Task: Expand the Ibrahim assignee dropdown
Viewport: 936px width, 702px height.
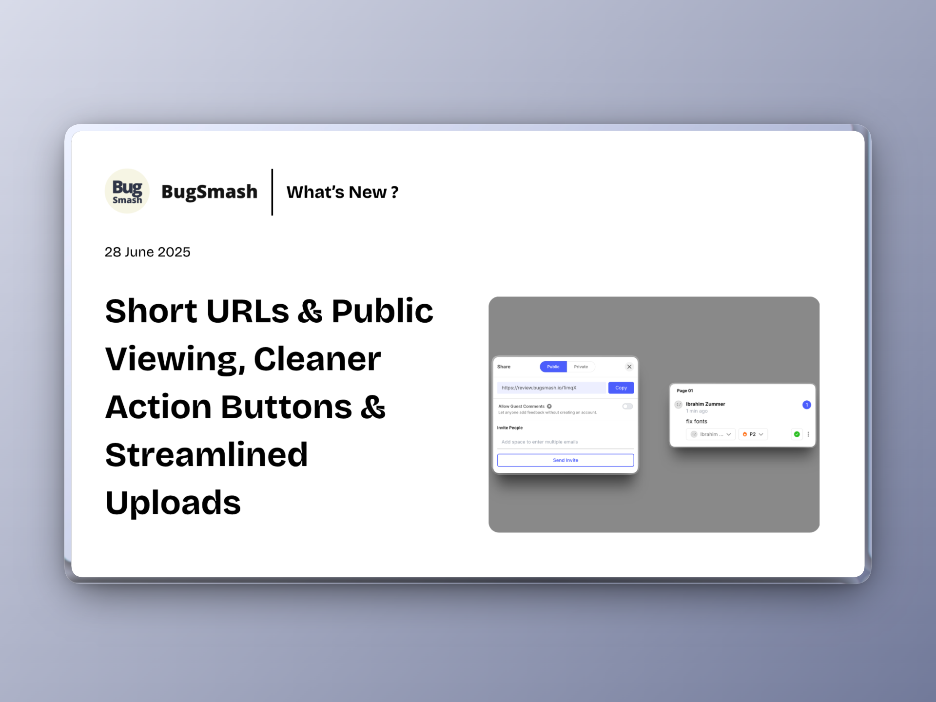Action: point(711,434)
